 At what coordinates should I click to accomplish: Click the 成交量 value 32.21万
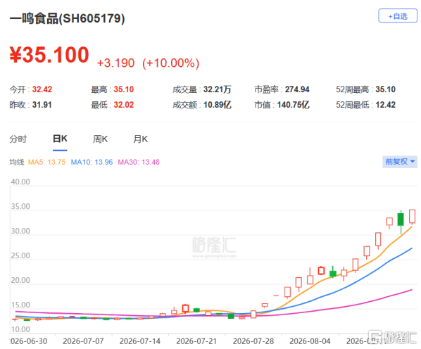pyautogui.click(x=218, y=89)
